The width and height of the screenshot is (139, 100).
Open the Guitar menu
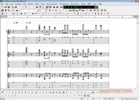(83, 4)
